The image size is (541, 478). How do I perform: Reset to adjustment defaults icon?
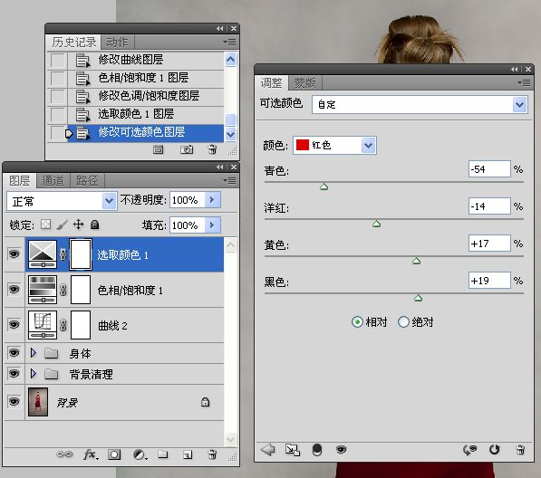(x=495, y=450)
